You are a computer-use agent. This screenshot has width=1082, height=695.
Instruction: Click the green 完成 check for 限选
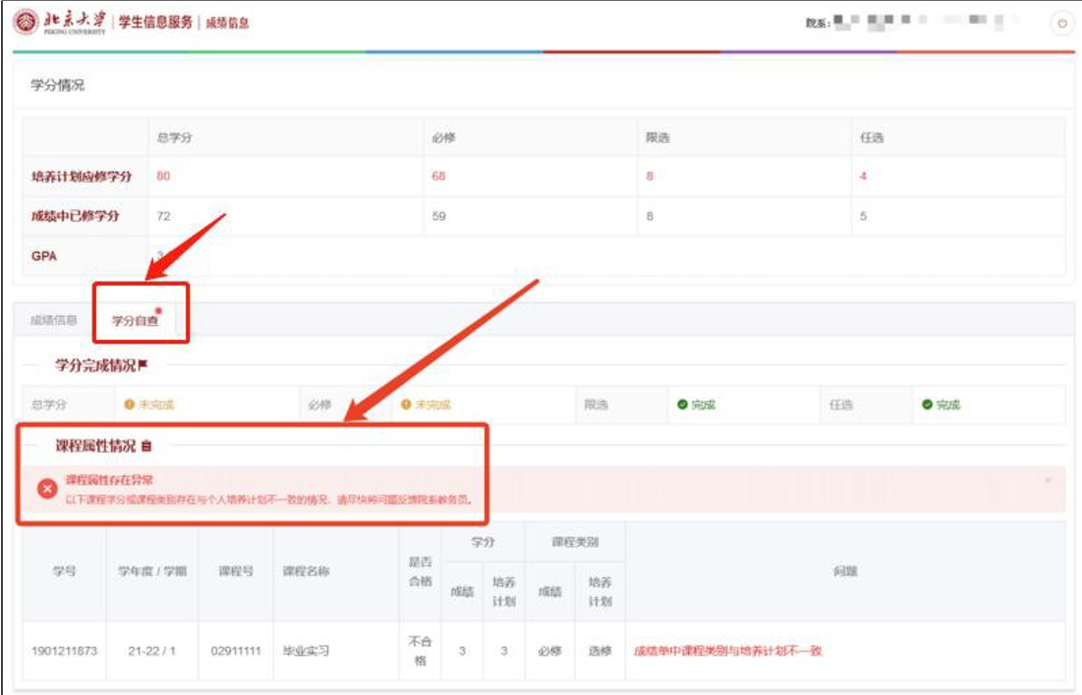(682, 404)
